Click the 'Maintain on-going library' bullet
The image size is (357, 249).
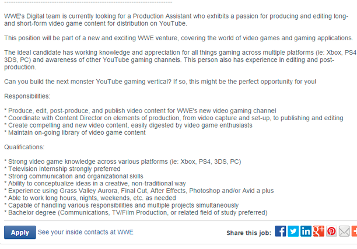coord(75,132)
